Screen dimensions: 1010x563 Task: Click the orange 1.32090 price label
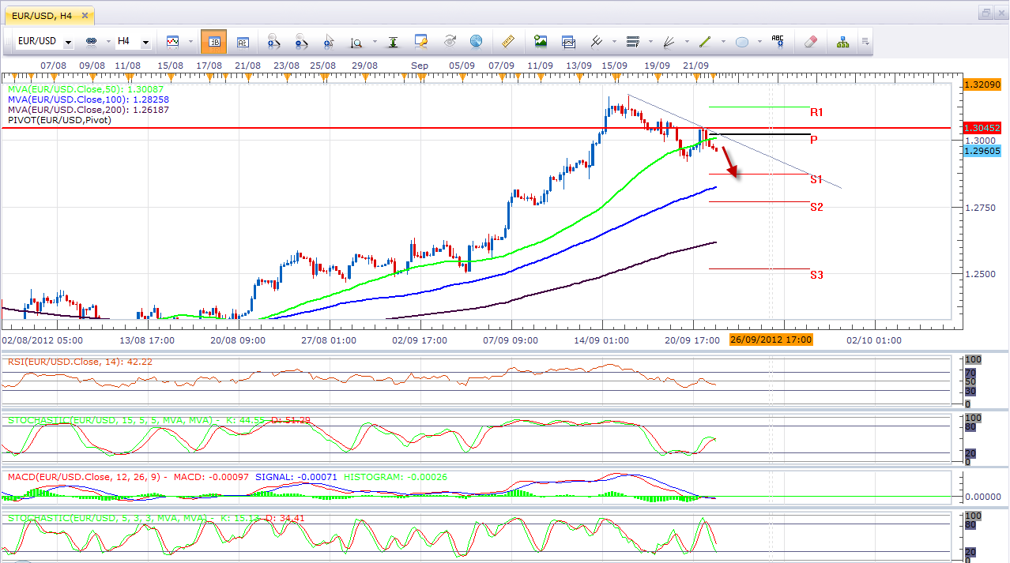[982, 84]
